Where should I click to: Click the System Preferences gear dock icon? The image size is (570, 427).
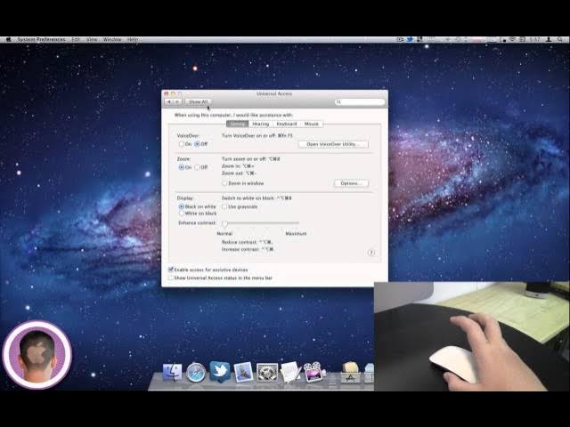pos(266,372)
